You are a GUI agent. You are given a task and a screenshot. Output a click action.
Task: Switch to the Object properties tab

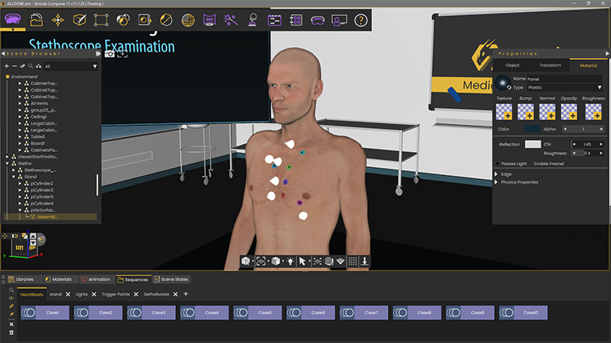pos(512,65)
